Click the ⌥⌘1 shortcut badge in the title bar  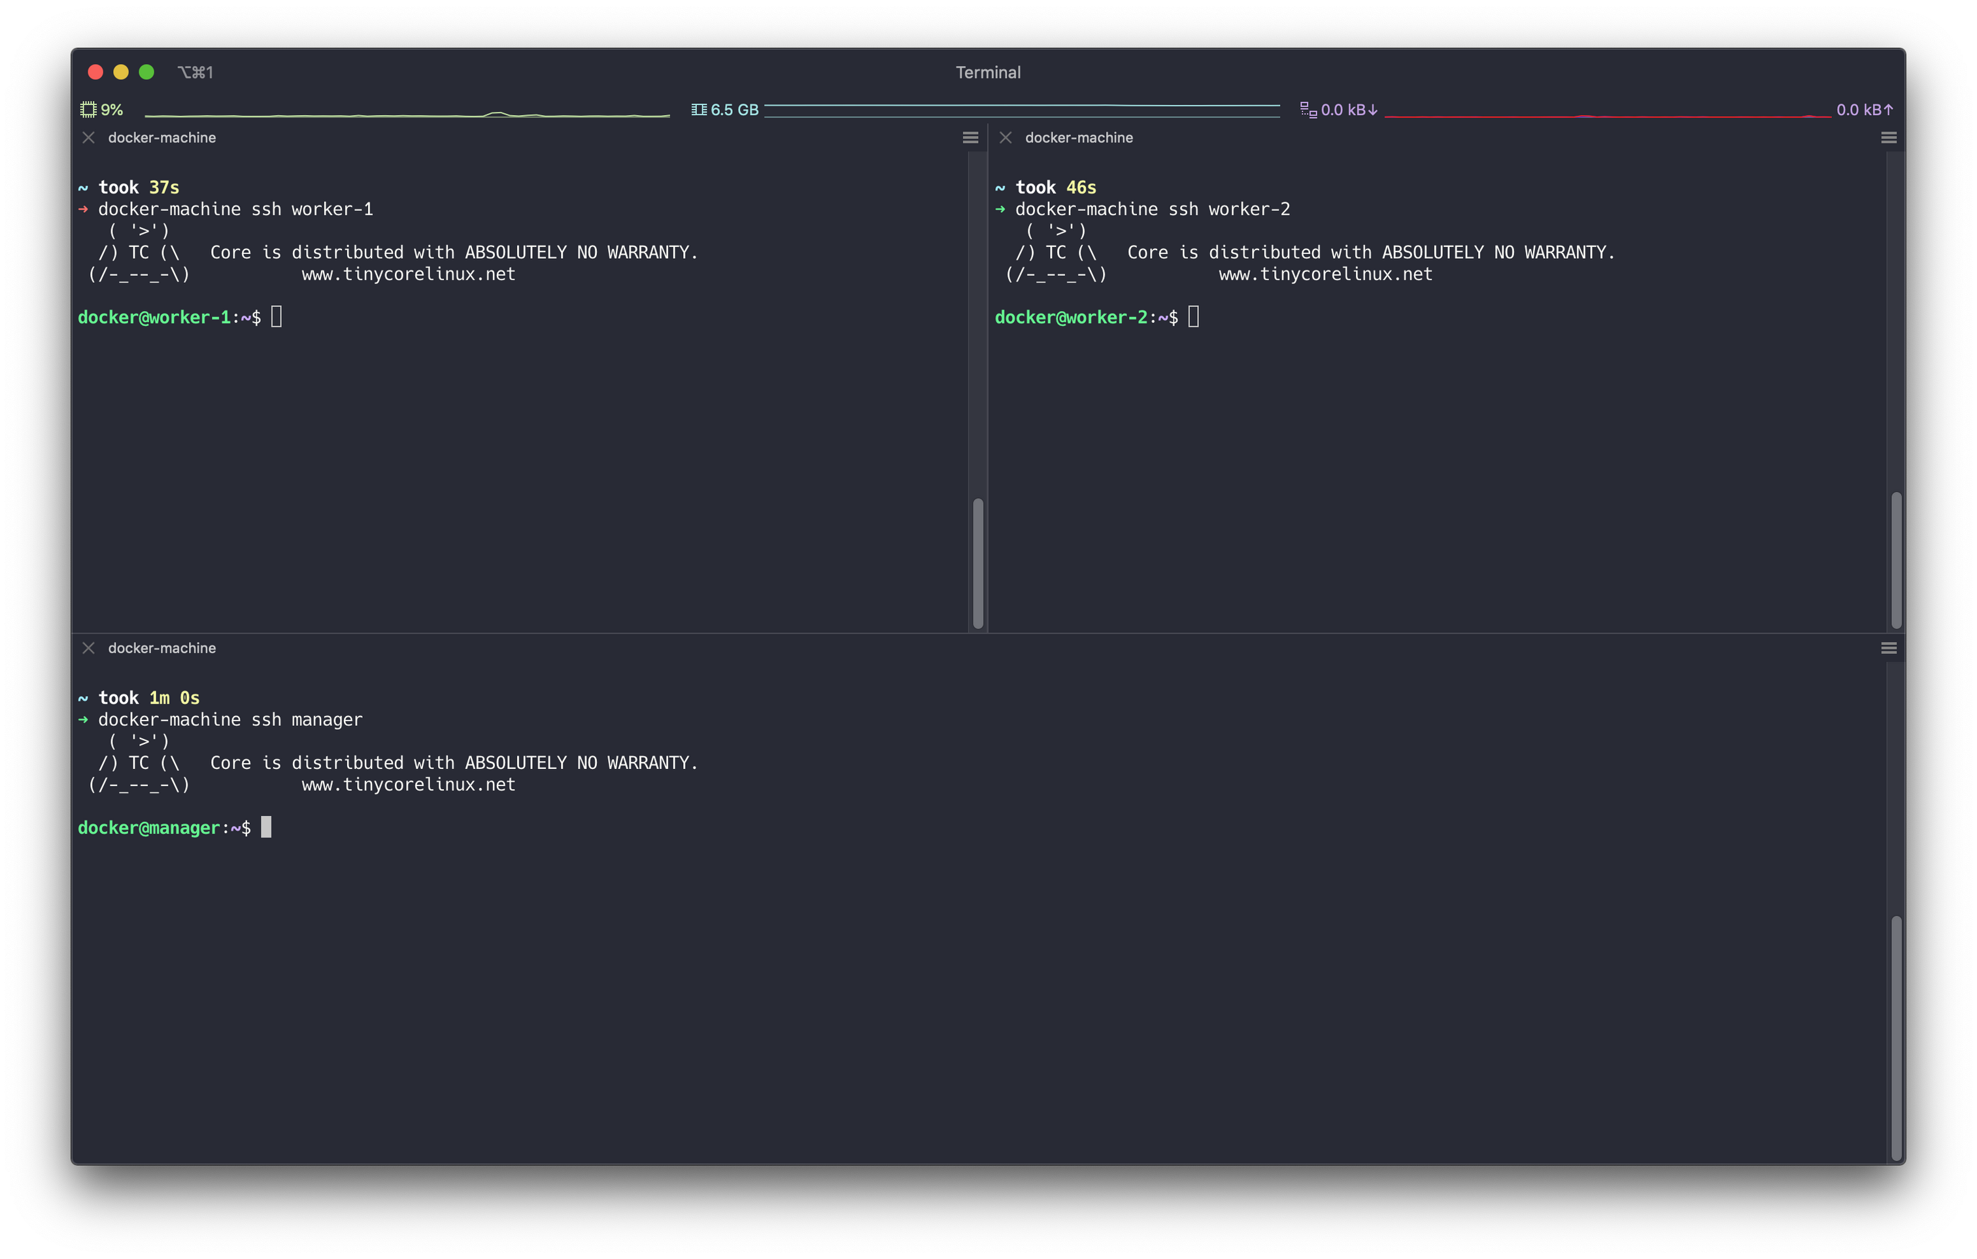pos(196,73)
